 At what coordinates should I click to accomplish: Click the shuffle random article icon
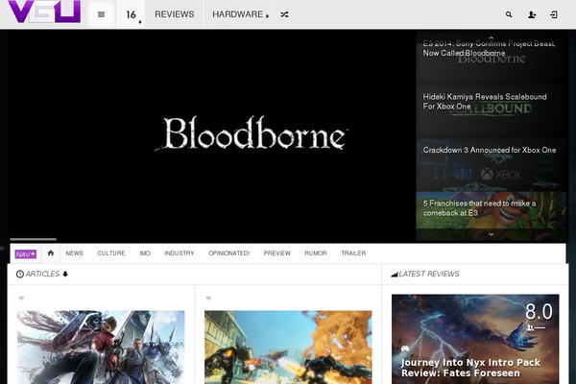(x=284, y=14)
